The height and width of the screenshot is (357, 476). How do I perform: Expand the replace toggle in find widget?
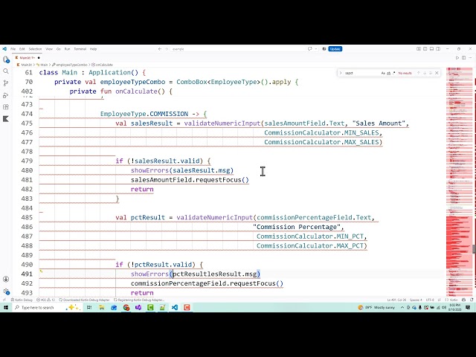pyautogui.click(x=341, y=73)
